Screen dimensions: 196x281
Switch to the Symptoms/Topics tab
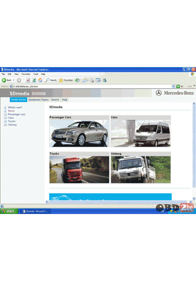38,100
